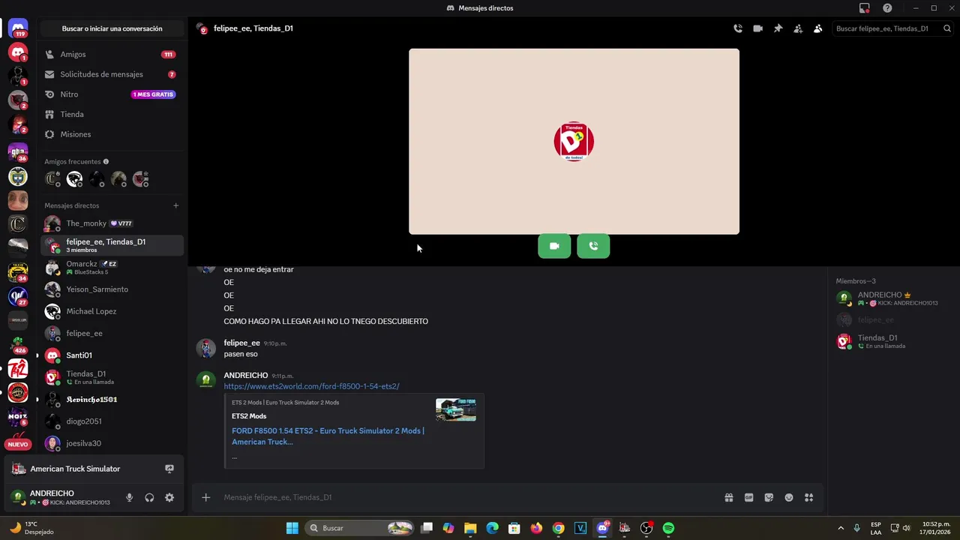
Task: Open the apps launcher in message bar
Action: pos(808,497)
